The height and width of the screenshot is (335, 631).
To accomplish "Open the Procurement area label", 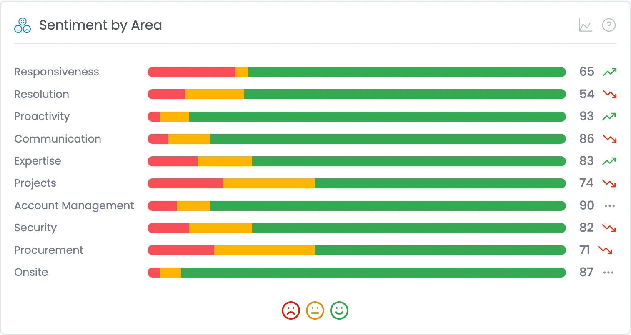I will pyautogui.click(x=49, y=250).
